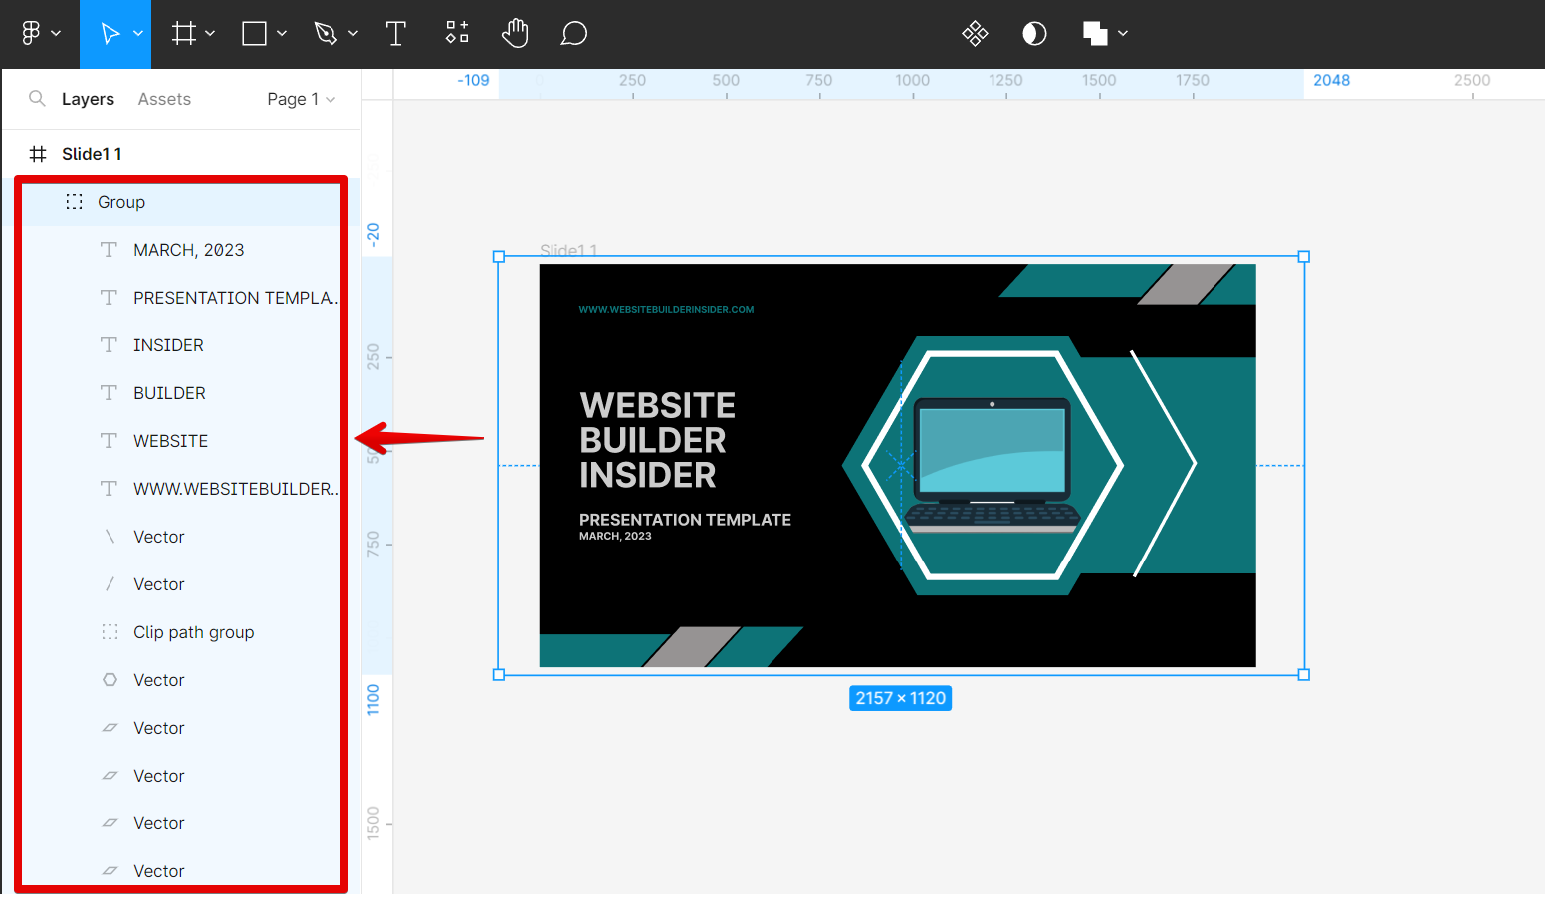Switch to the Assets tab
The height and width of the screenshot is (897, 1545).
click(x=164, y=99)
